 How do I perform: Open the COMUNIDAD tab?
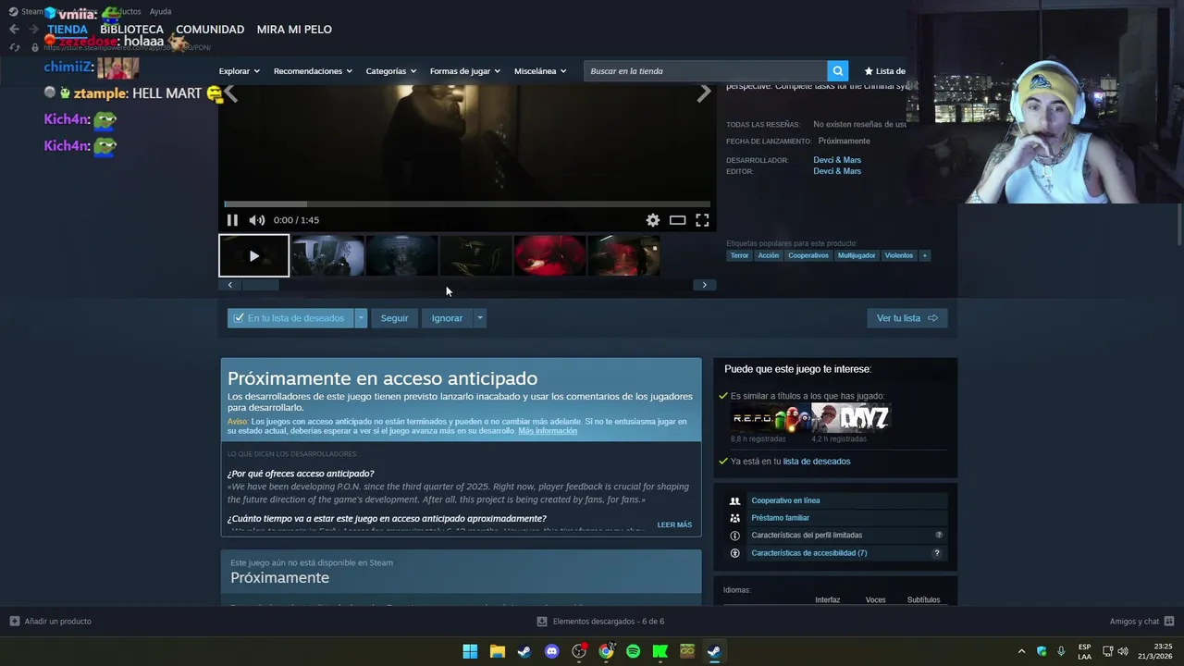210,30
